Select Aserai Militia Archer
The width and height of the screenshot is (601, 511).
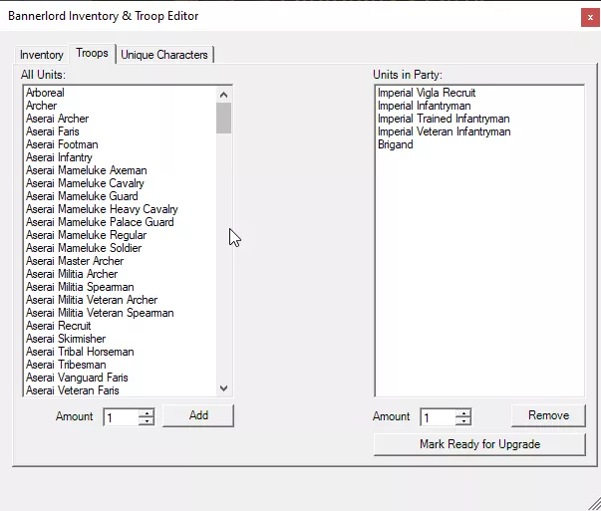121,274
